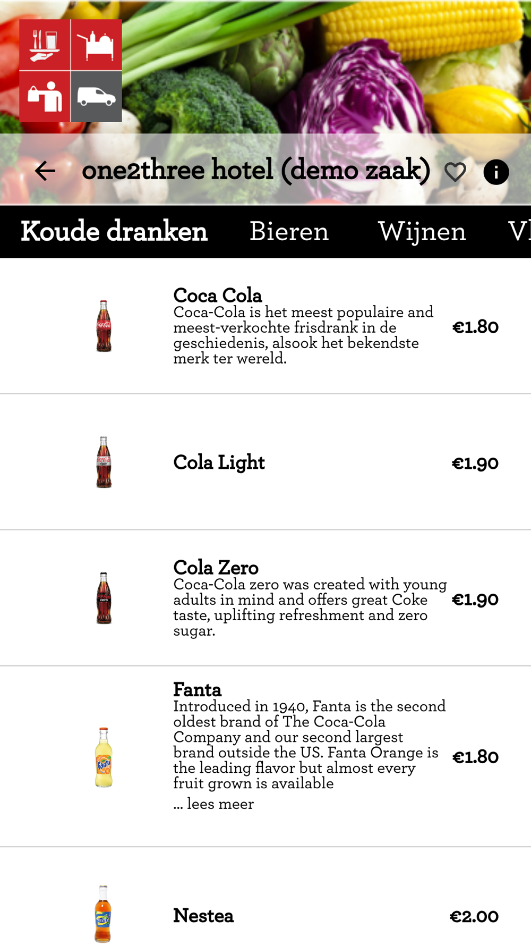Open the Cola Light item title
The image size is (531, 945).
(x=219, y=462)
